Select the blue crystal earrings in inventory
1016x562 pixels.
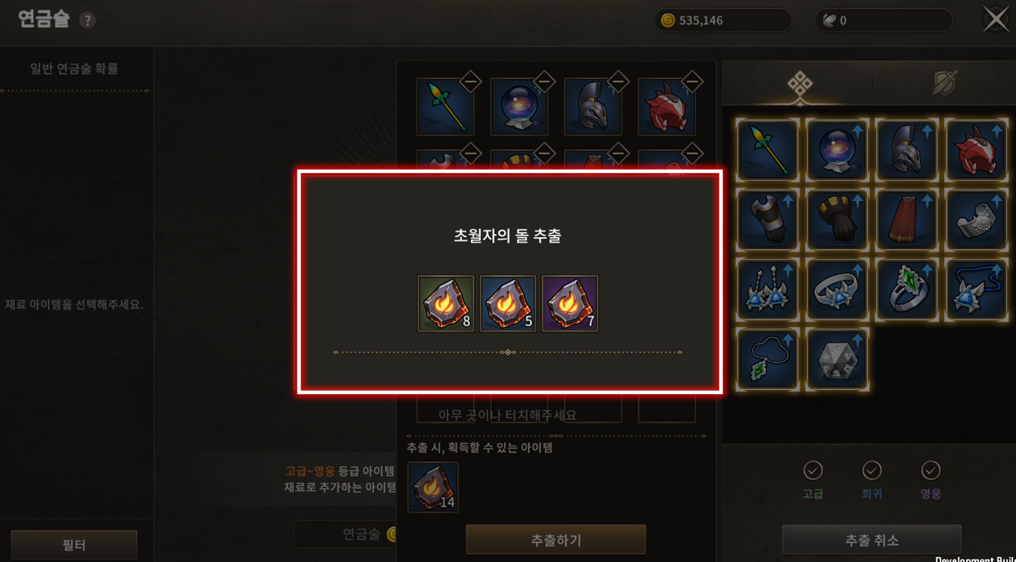768,289
